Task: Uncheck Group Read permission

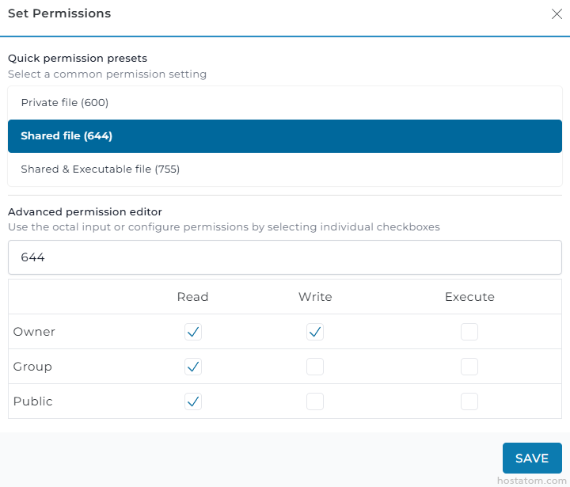Action: tap(193, 367)
